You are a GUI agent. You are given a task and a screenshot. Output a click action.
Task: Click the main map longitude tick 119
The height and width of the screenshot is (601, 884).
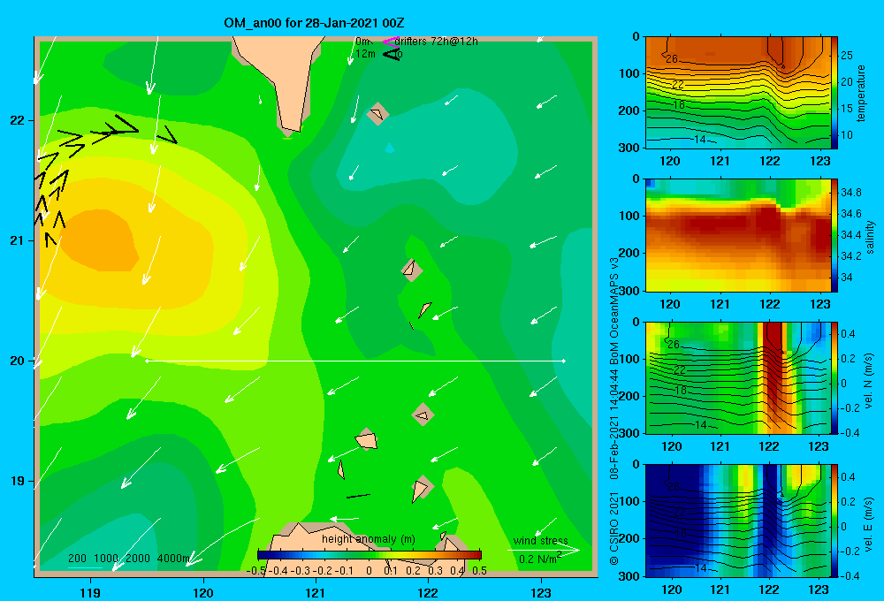pos(90,592)
